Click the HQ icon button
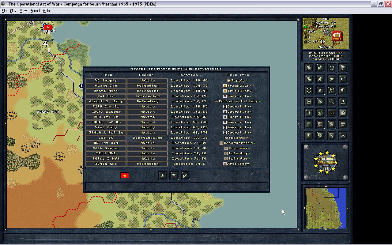392x245 pixels. 343,113
